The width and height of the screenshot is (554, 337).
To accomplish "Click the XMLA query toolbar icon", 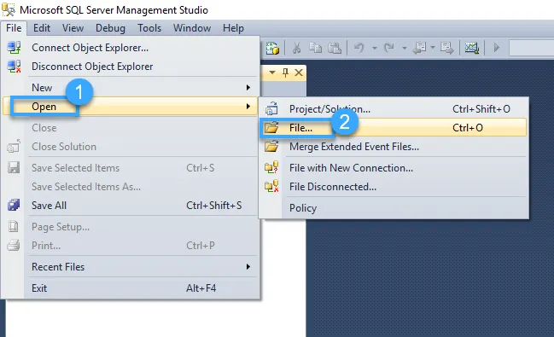I will pyautogui.click(x=272, y=48).
